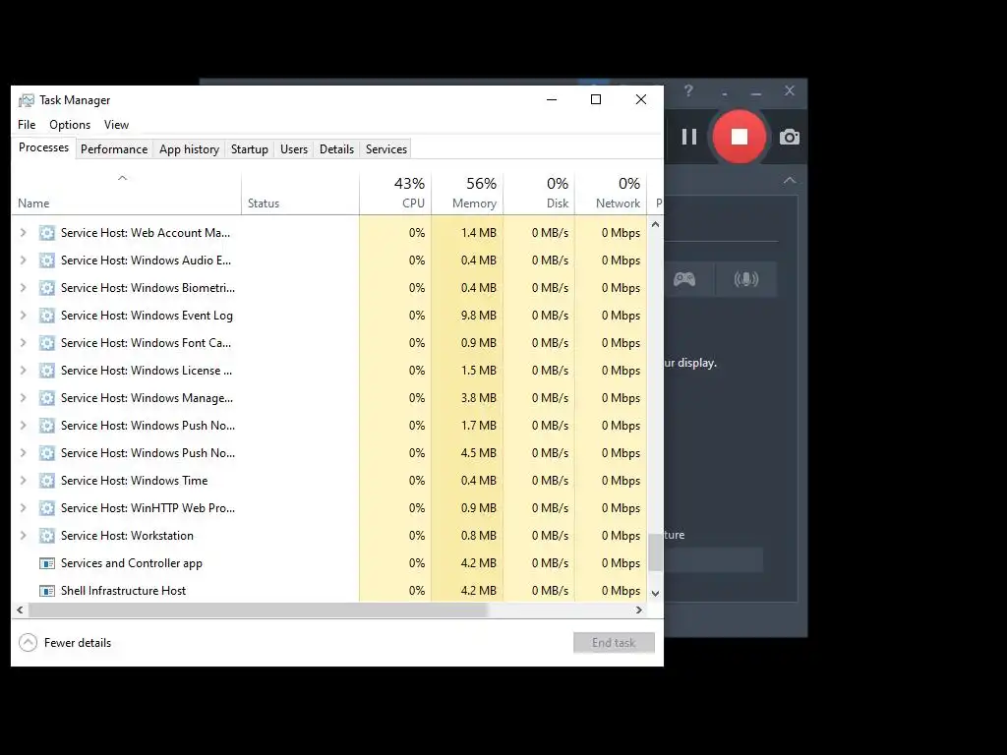Screen dimensions: 1007x755
Task: Switch to the Startup tab
Action: tap(249, 149)
